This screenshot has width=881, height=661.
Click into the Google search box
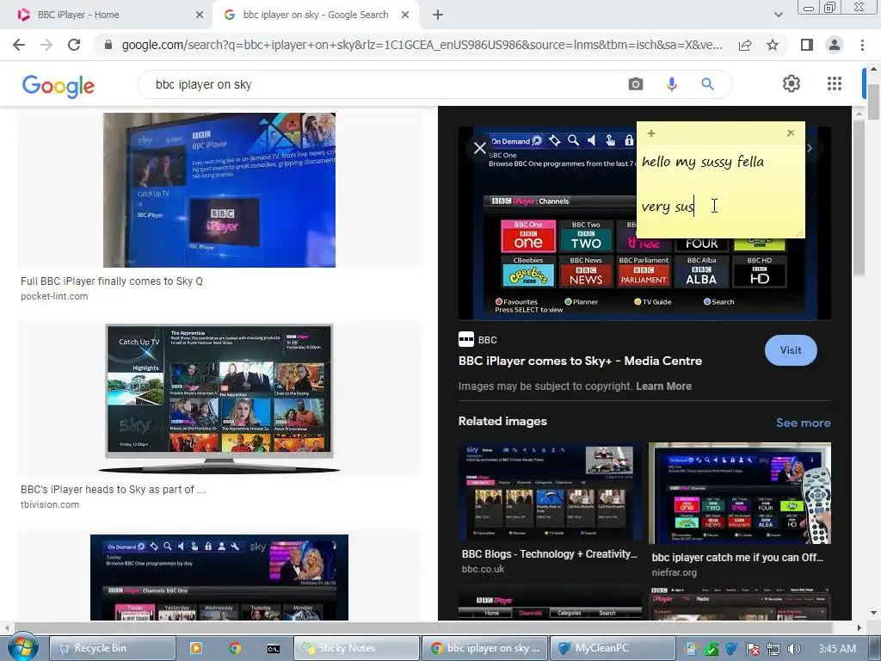382,84
